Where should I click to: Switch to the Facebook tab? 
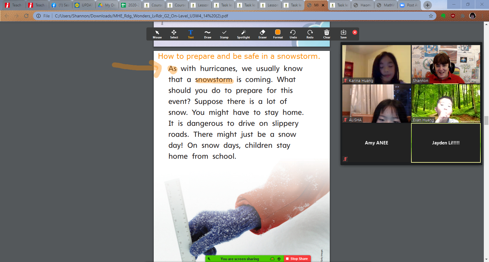61,5
